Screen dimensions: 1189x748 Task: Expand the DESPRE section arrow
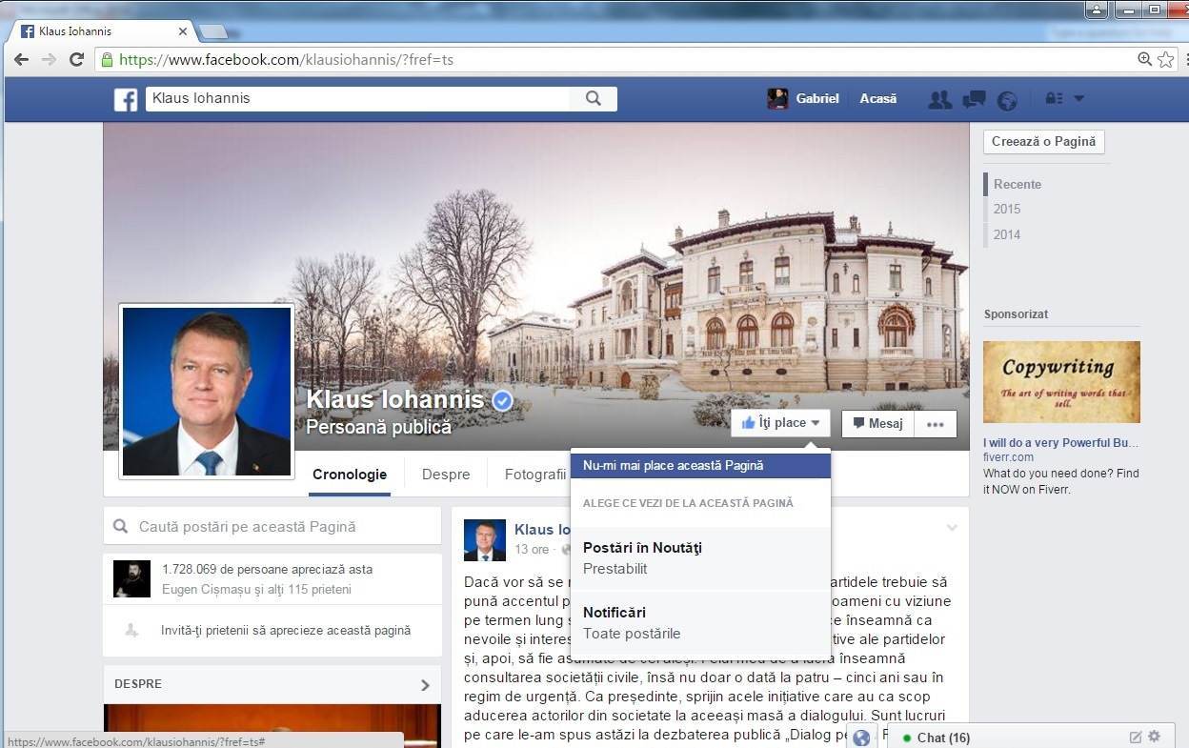point(425,684)
